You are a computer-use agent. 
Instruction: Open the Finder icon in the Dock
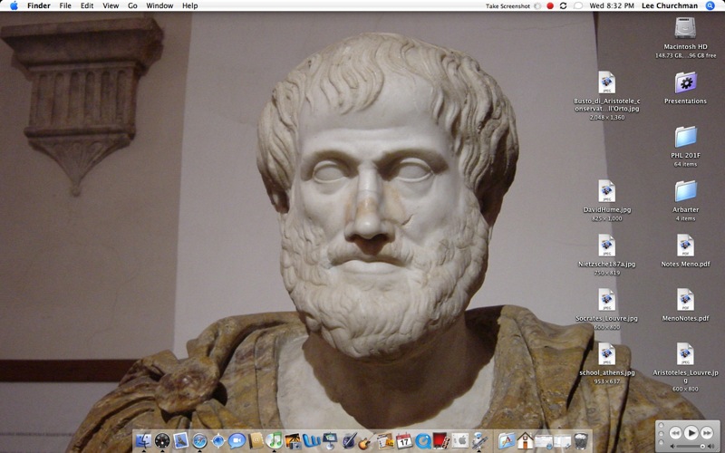coord(143,440)
